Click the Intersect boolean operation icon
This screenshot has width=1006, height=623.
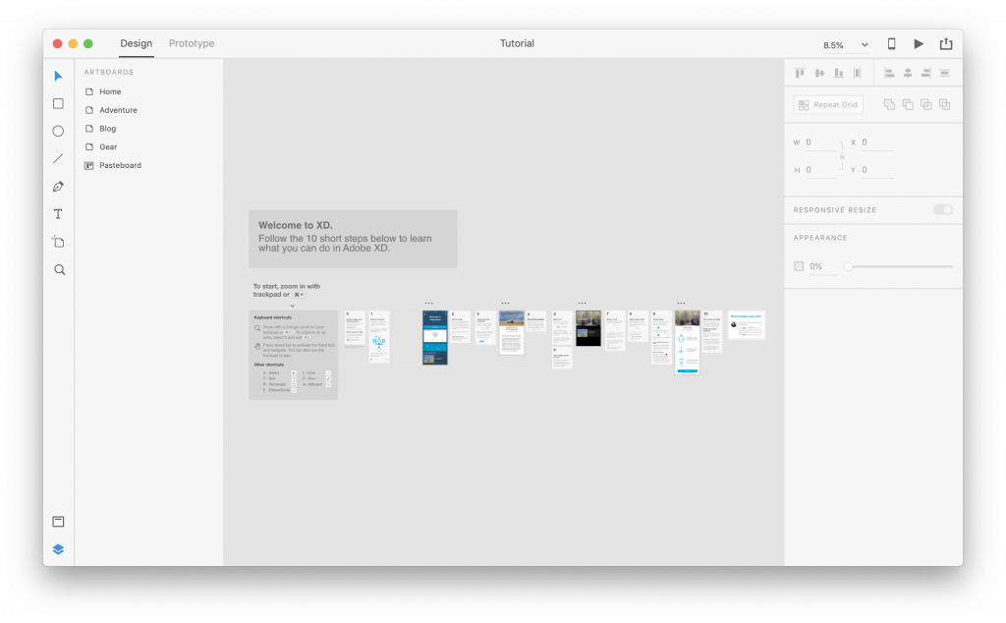pyautogui.click(x=925, y=104)
